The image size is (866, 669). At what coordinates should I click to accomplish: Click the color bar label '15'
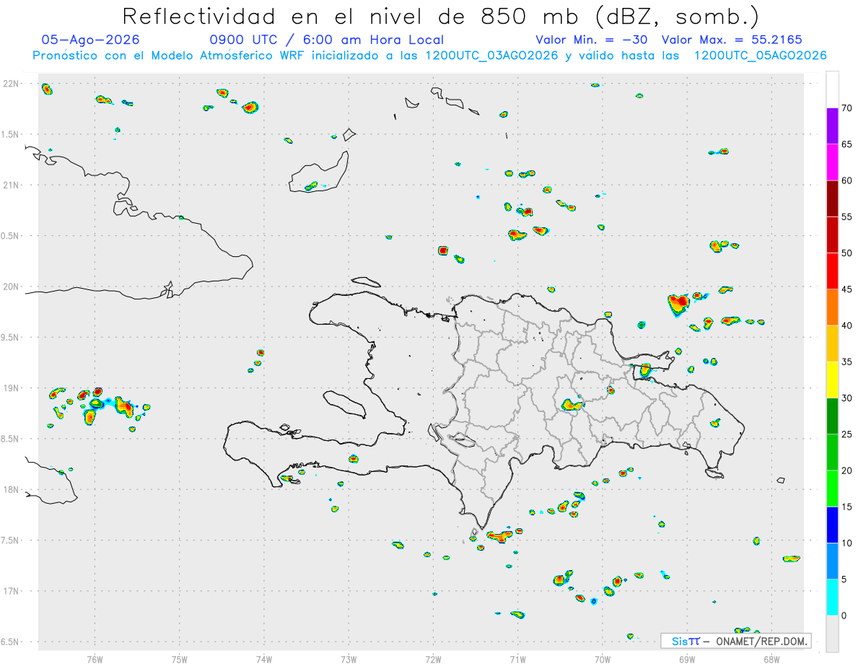[x=847, y=507]
